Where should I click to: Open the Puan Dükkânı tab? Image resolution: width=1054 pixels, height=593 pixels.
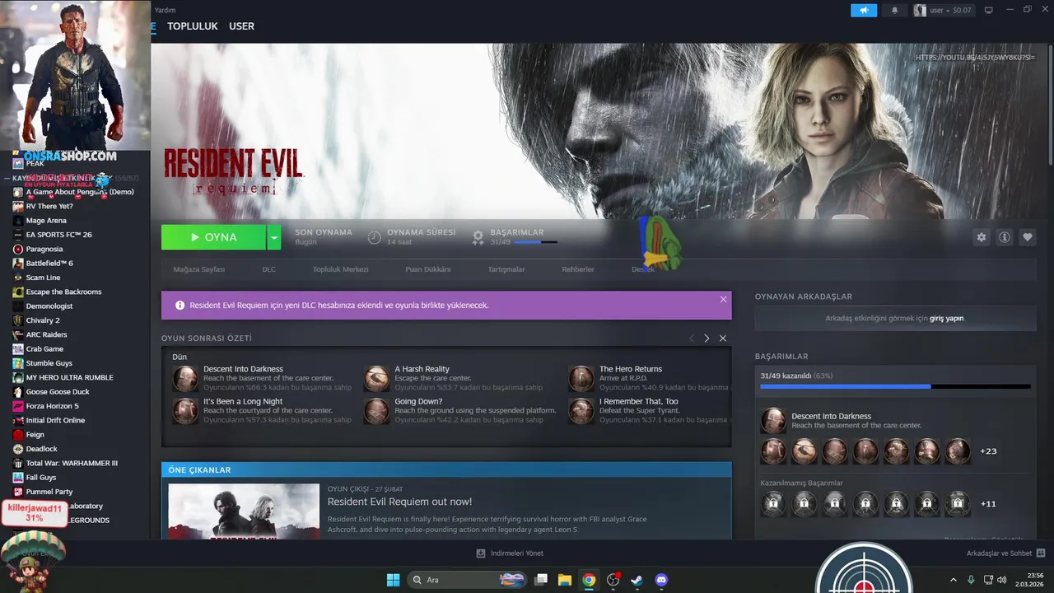[x=428, y=269]
